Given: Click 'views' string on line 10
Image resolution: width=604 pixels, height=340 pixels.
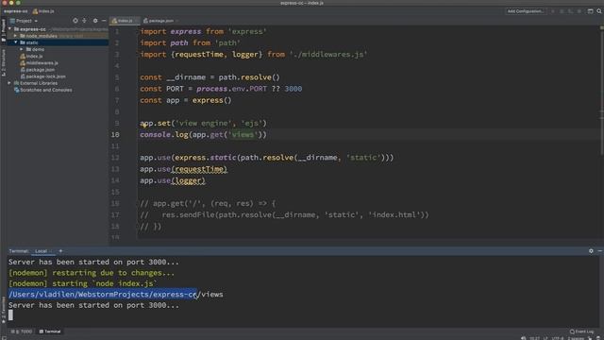Looking at the screenshot, I should point(243,134).
